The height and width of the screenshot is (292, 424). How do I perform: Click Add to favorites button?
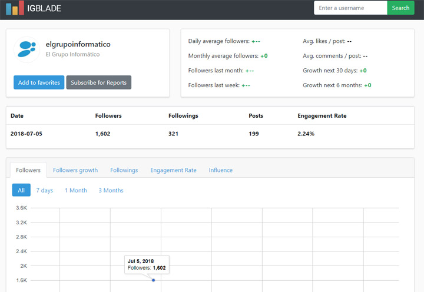[x=39, y=82]
